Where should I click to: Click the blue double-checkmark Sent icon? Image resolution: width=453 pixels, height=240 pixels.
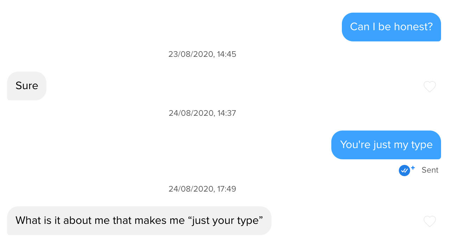405,170
